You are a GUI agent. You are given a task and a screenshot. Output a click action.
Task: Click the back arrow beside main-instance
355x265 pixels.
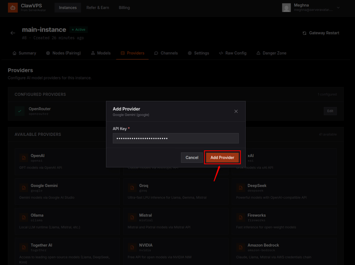point(13,33)
